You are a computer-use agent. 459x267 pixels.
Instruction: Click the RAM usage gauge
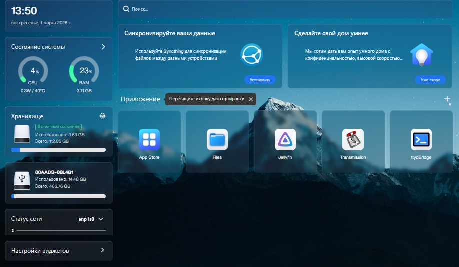point(84,71)
